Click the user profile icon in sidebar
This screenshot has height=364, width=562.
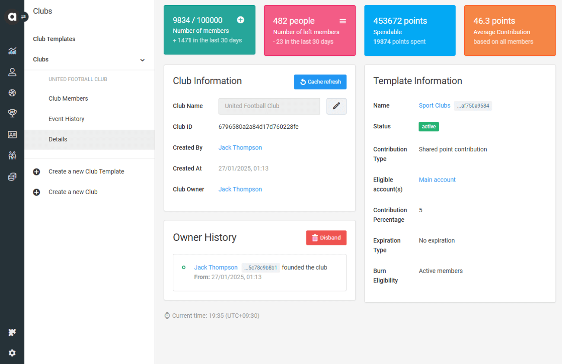[12, 72]
